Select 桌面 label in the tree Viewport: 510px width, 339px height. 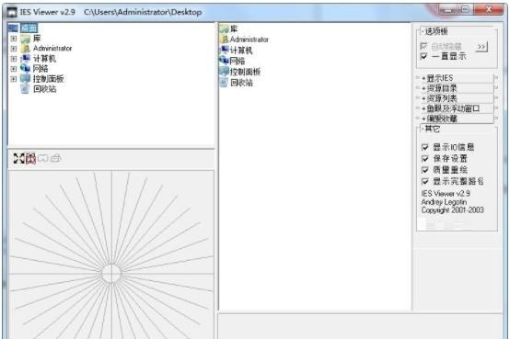coord(29,28)
